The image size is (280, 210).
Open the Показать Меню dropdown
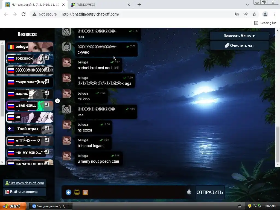coord(239,36)
